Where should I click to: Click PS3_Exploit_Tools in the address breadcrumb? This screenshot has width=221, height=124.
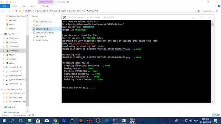coord(58,11)
